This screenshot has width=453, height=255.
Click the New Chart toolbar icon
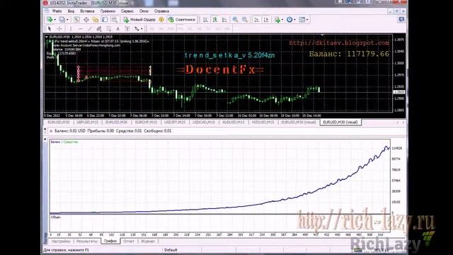[50, 20]
